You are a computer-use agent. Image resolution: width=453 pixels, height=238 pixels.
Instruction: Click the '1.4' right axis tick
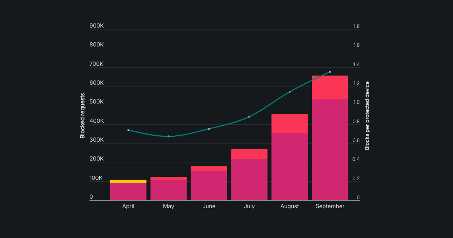click(356, 65)
